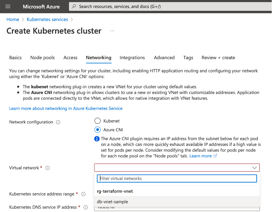Screen dimensions: 272x212
Task: Open the hamburger portal menu
Action: [x=8, y=7]
